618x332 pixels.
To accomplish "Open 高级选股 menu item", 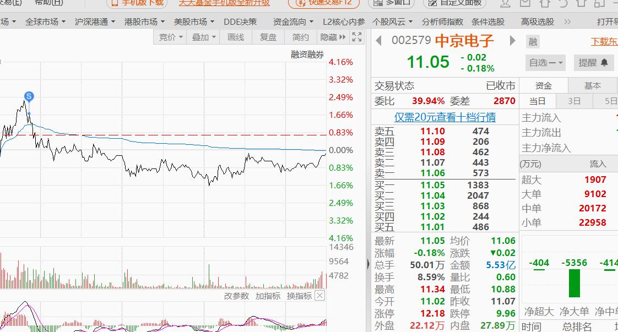I will point(538,21).
